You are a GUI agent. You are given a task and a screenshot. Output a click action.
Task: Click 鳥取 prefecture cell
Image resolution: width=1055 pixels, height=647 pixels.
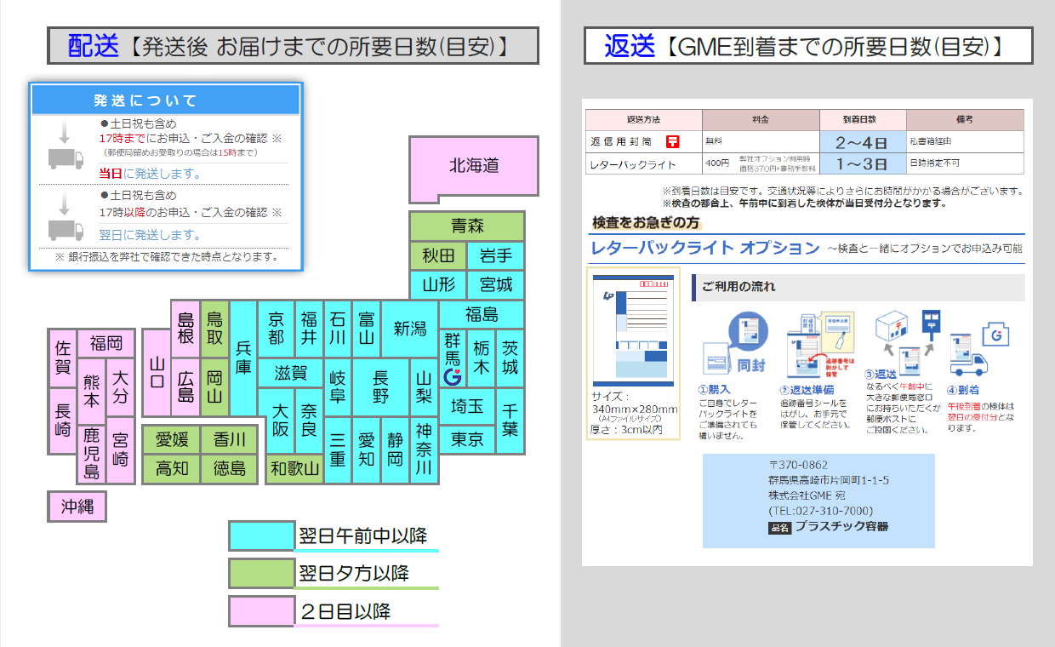214,329
